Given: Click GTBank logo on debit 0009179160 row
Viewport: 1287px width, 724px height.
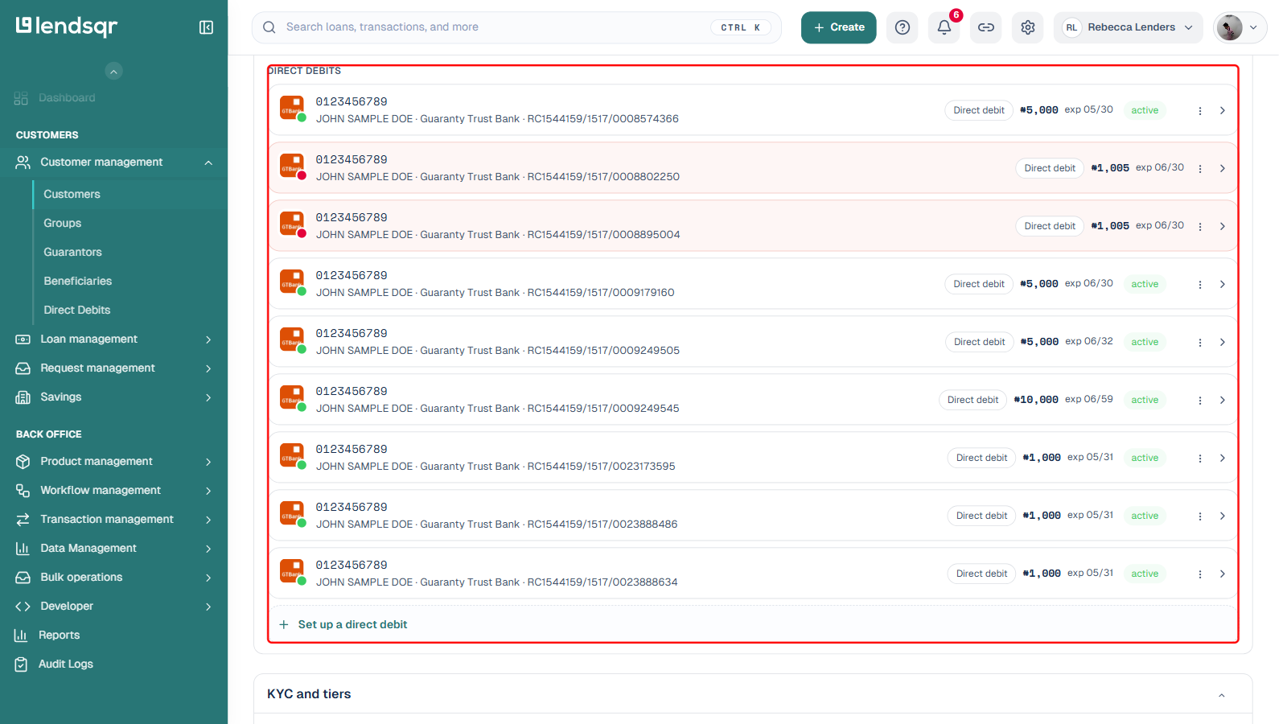Looking at the screenshot, I should pyautogui.click(x=292, y=282).
